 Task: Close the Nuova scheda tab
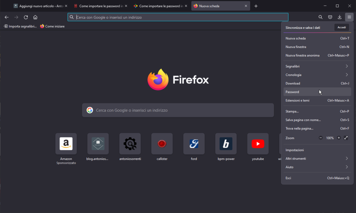tap(246, 6)
